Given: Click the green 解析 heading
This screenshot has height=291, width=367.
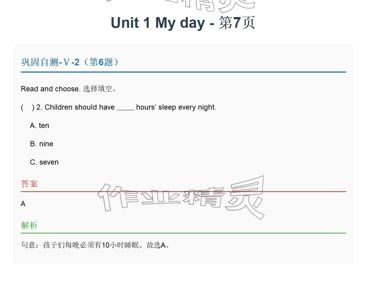Looking at the screenshot, I should pyautogui.click(x=29, y=225).
